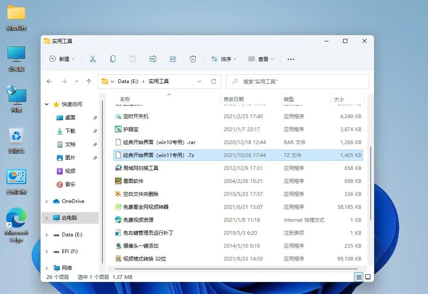Select 音乐 in quick access

(x=70, y=184)
